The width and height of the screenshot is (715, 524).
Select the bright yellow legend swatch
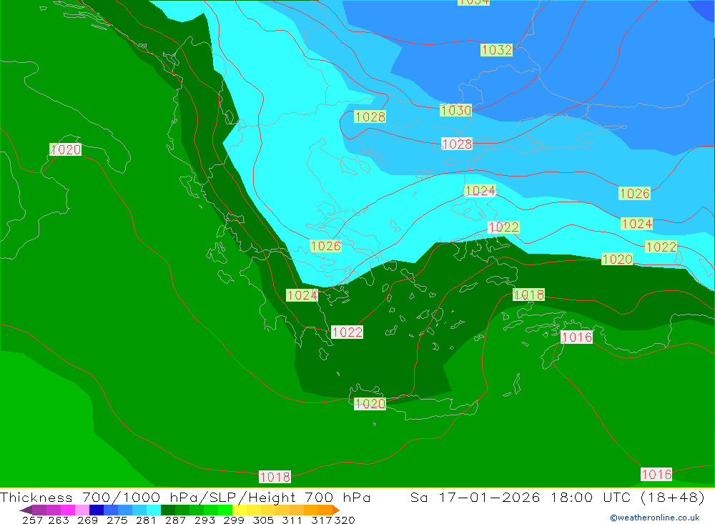[x=240, y=510]
